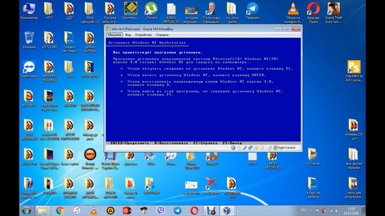The image size is (385, 216).
Task: Select the Shazam folder on desktop
Action: [69, 42]
